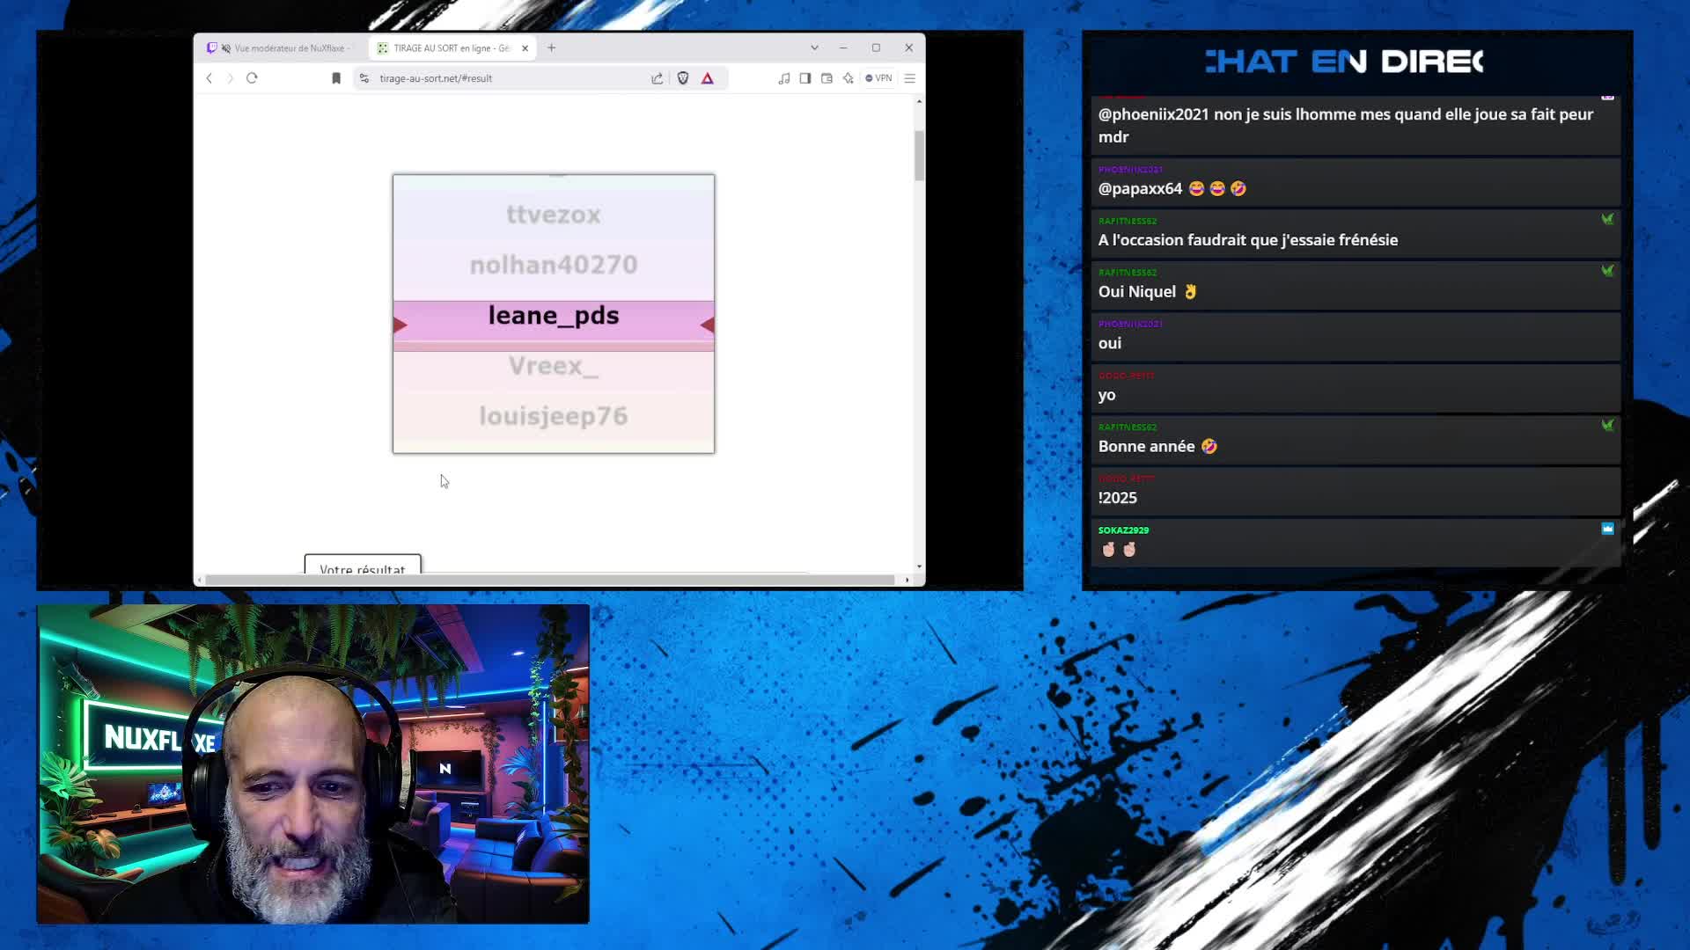Click username SOKAZ2929 in chat
This screenshot has width=1690, height=950.
1123,530
